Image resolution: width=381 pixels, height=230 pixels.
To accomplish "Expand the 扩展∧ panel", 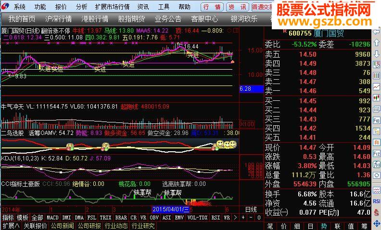I will 11,226.
